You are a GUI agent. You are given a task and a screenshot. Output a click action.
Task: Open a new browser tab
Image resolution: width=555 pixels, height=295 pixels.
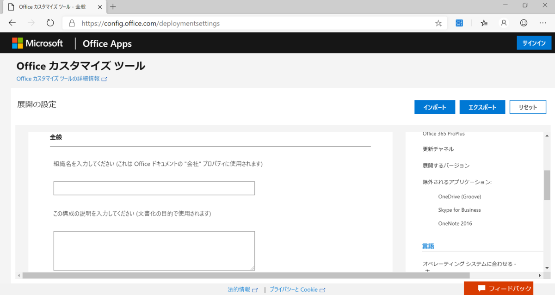point(113,6)
